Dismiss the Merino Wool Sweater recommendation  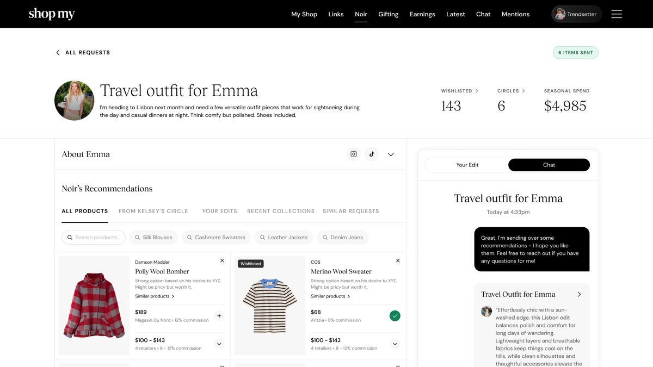[398, 261]
